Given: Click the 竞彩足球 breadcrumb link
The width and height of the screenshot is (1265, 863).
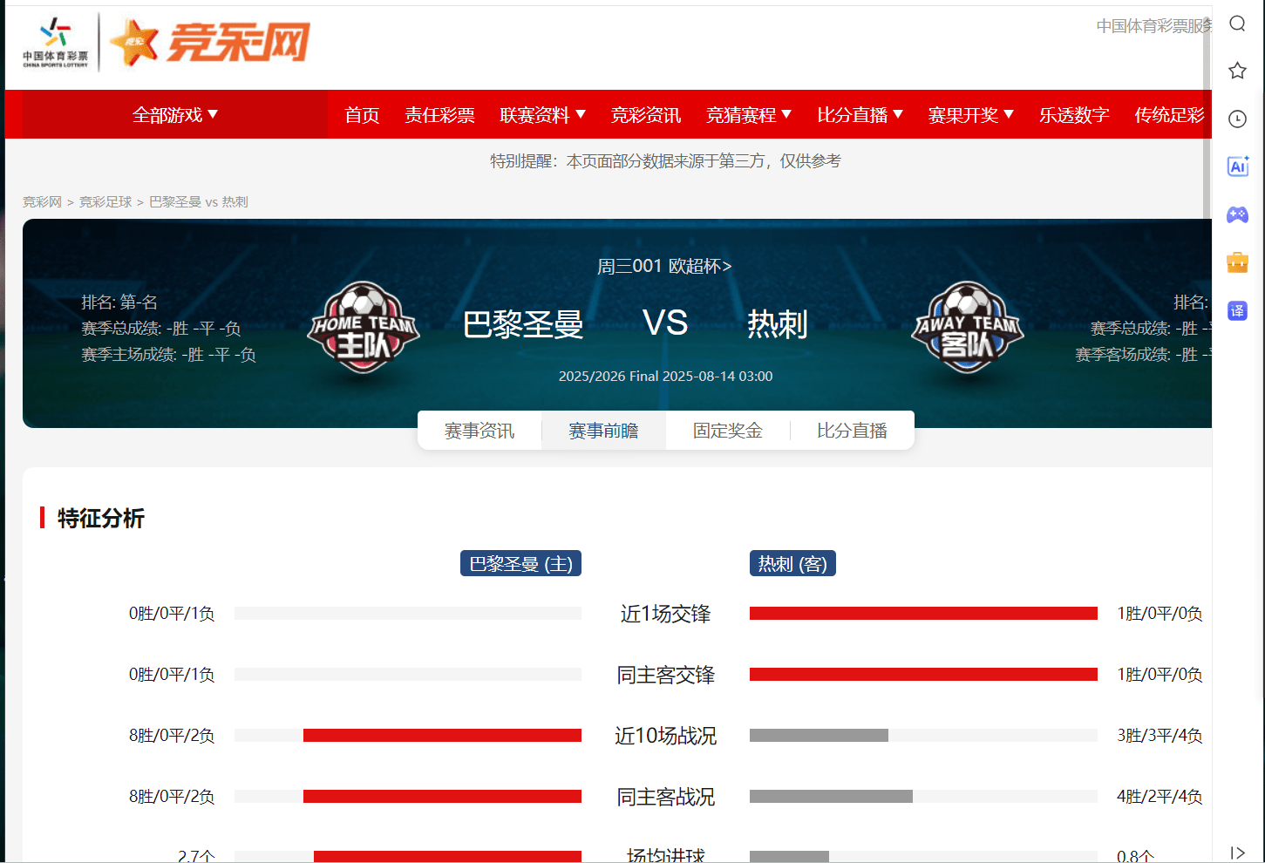Looking at the screenshot, I should pos(105,201).
